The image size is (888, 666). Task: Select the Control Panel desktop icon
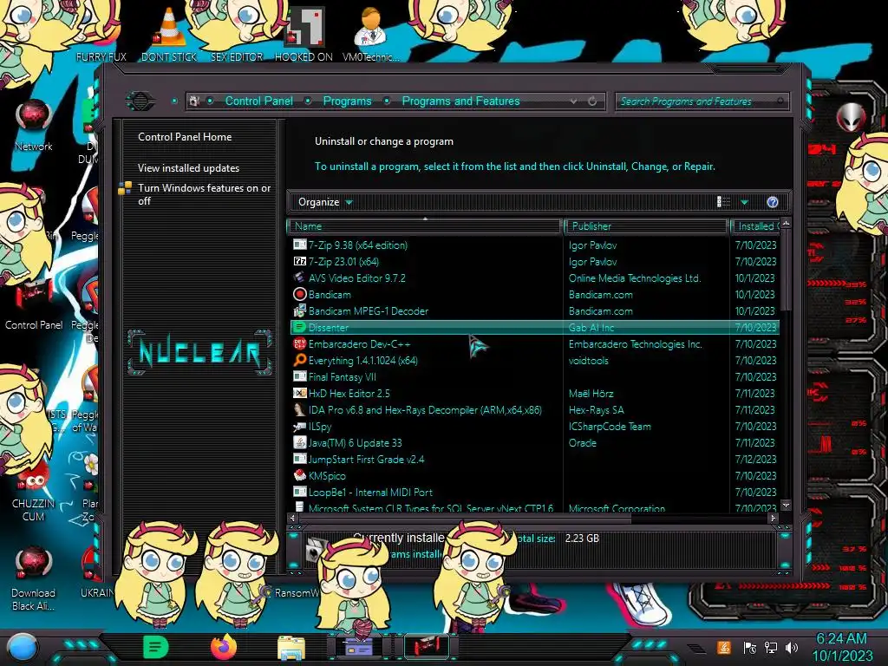(x=34, y=306)
